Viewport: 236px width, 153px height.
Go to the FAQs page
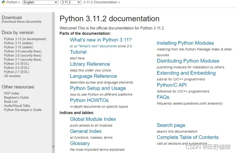click(163, 97)
